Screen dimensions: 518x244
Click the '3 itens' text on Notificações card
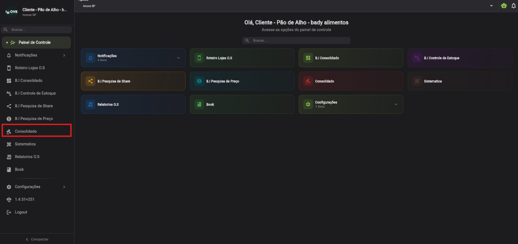[102, 60]
